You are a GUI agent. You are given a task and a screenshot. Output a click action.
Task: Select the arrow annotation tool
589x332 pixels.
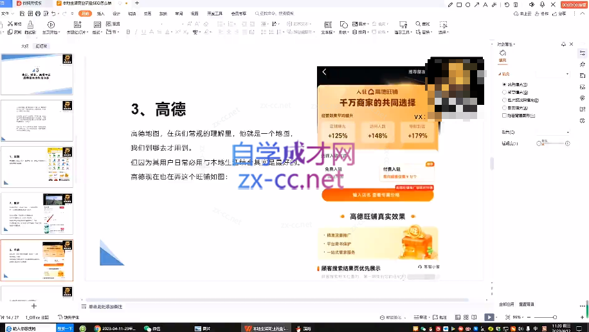476,5
